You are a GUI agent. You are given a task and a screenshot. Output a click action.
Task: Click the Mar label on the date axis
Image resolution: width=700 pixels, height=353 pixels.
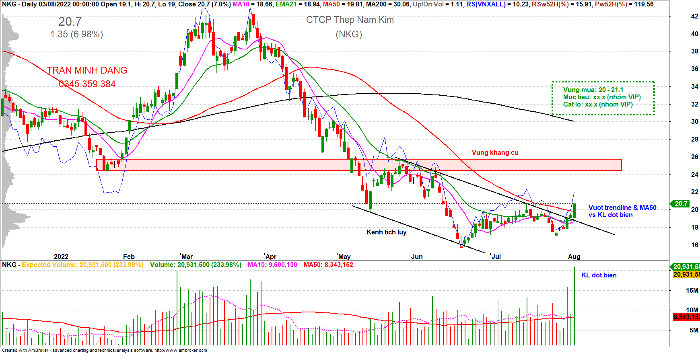point(187,257)
